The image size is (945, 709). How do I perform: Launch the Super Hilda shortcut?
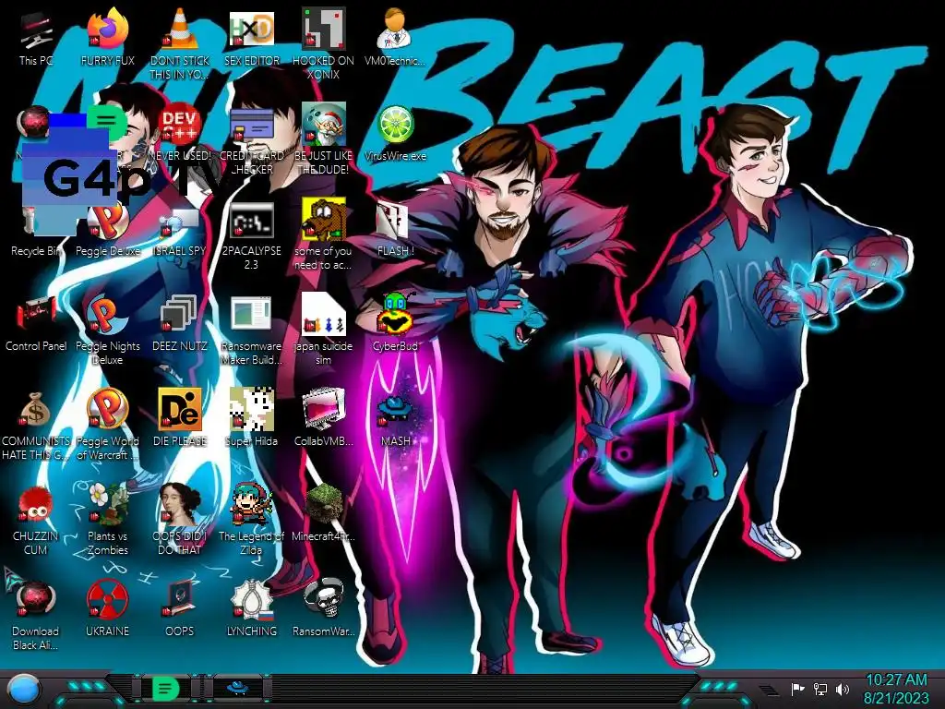252,418
